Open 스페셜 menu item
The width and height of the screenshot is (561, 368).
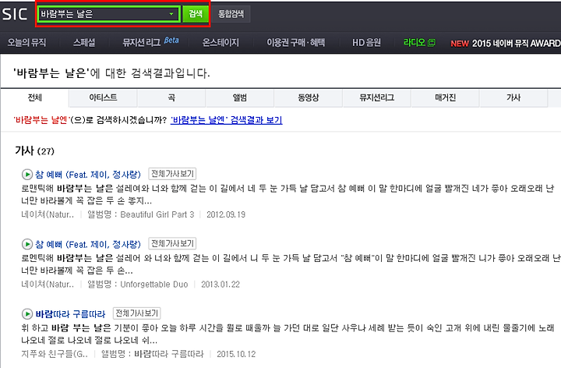(x=84, y=43)
